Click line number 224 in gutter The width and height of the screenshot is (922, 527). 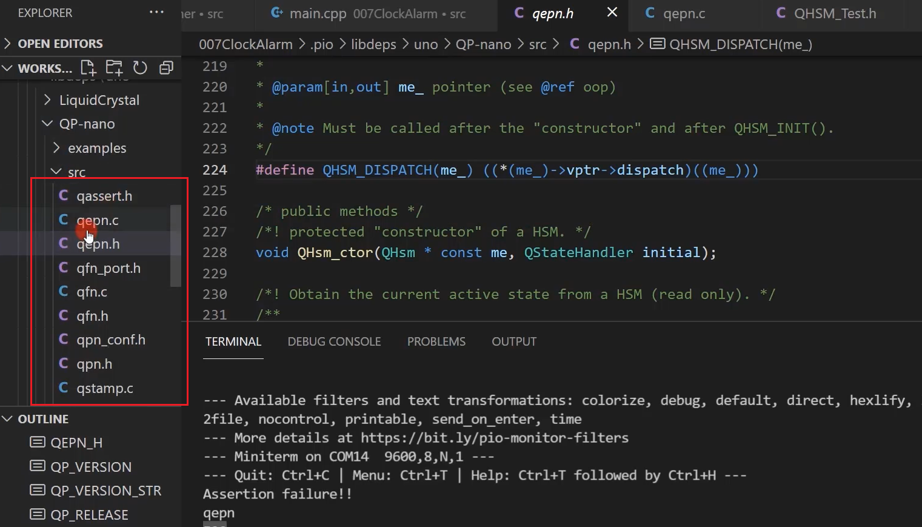point(215,170)
